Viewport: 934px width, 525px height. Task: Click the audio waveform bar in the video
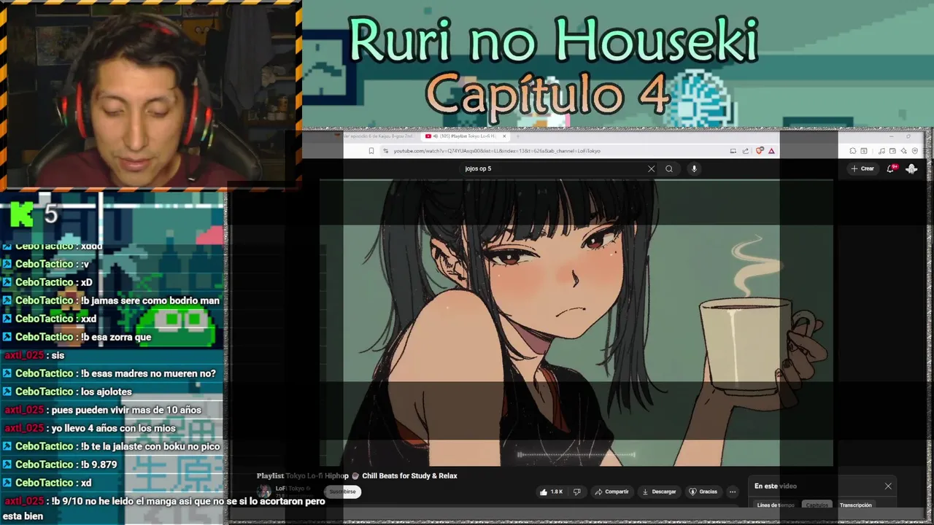pos(576,455)
